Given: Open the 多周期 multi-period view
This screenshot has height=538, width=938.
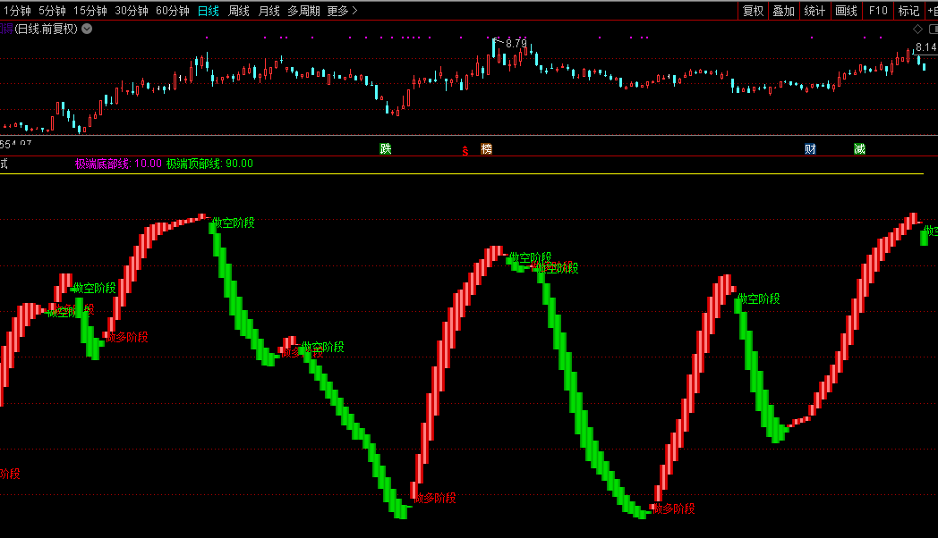Looking at the screenshot, I should tap(303, 11).
